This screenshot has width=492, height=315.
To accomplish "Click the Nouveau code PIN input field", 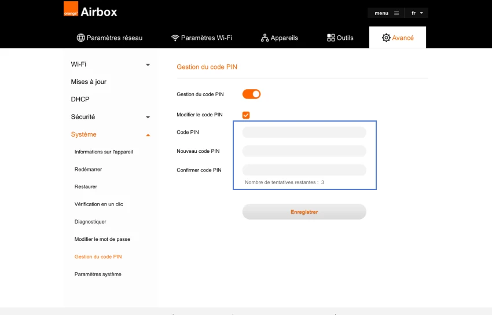I will (x=304, y=151).
